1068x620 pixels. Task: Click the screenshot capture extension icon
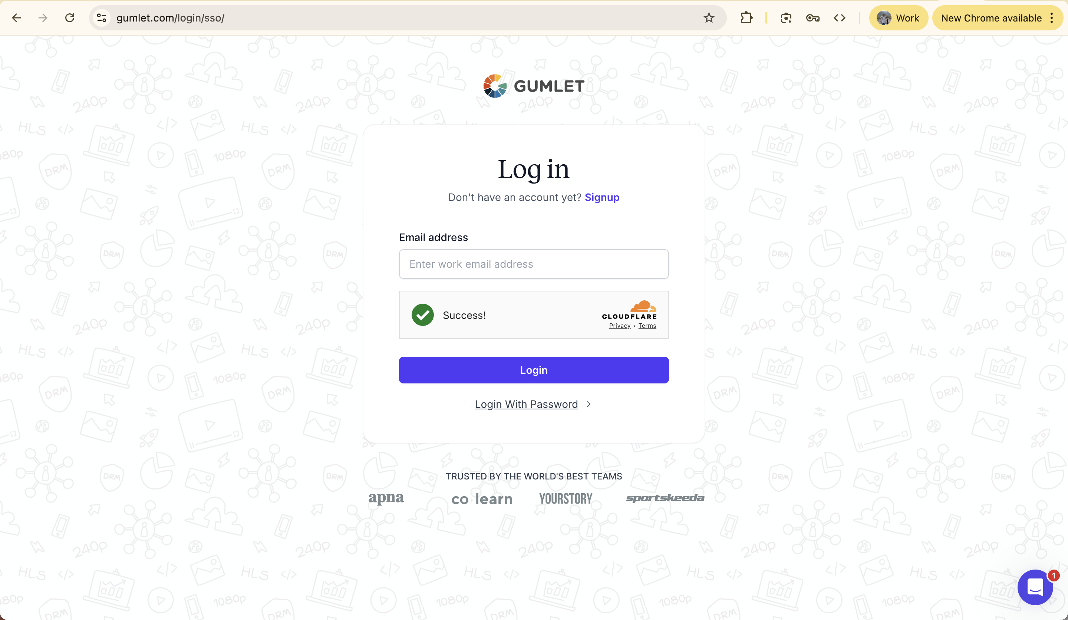click(786, 18)
